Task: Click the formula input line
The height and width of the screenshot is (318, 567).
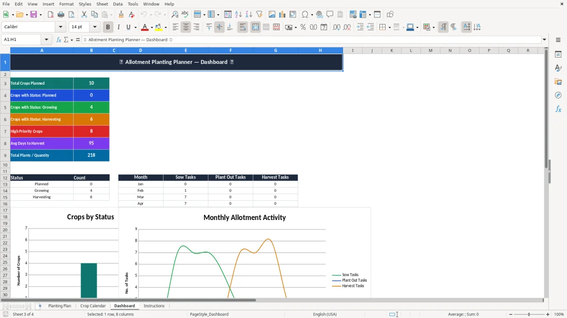Action: click(311, 40)
